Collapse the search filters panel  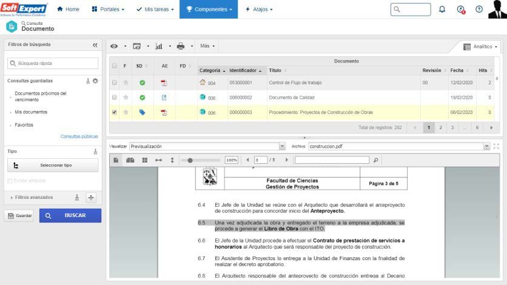click(x=95, y=45)
